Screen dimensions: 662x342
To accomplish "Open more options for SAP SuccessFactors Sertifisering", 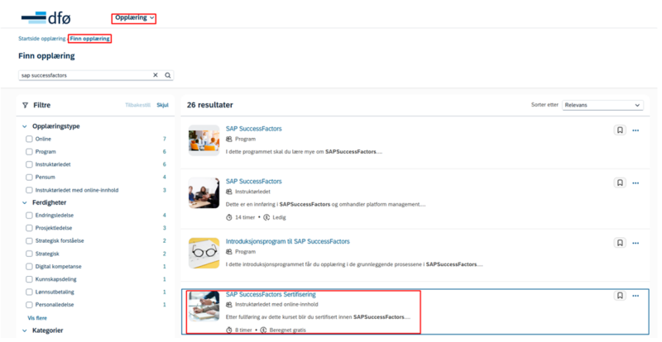I will [636, 296].
